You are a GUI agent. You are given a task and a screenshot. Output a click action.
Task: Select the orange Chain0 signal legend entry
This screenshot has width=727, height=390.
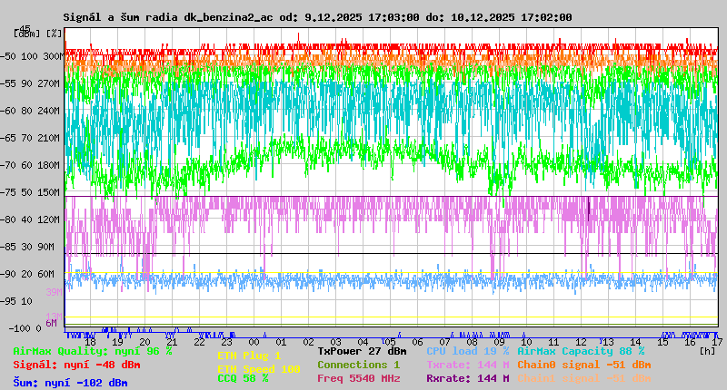(x=583, y=365)
